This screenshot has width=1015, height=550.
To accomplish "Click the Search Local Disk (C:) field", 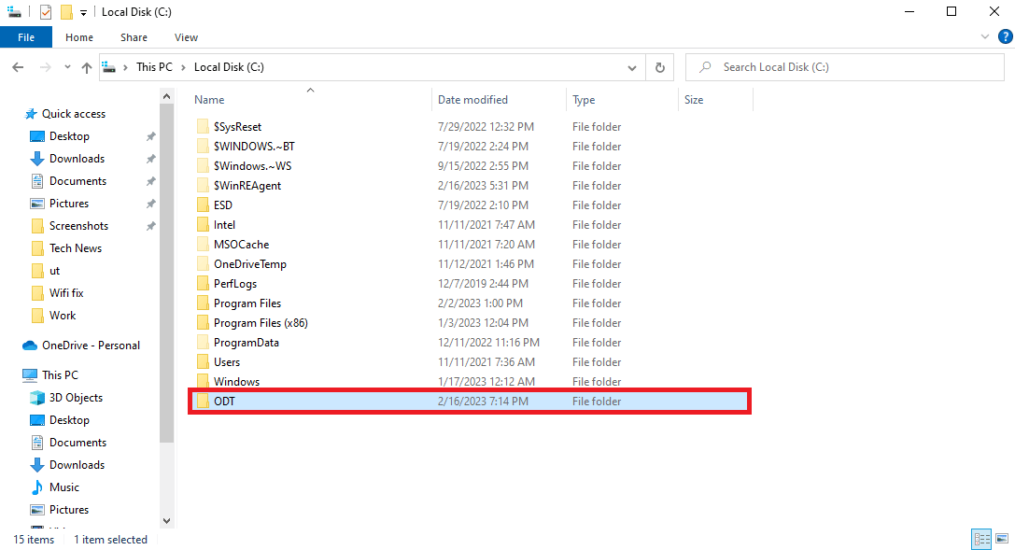I will point(845,67).
